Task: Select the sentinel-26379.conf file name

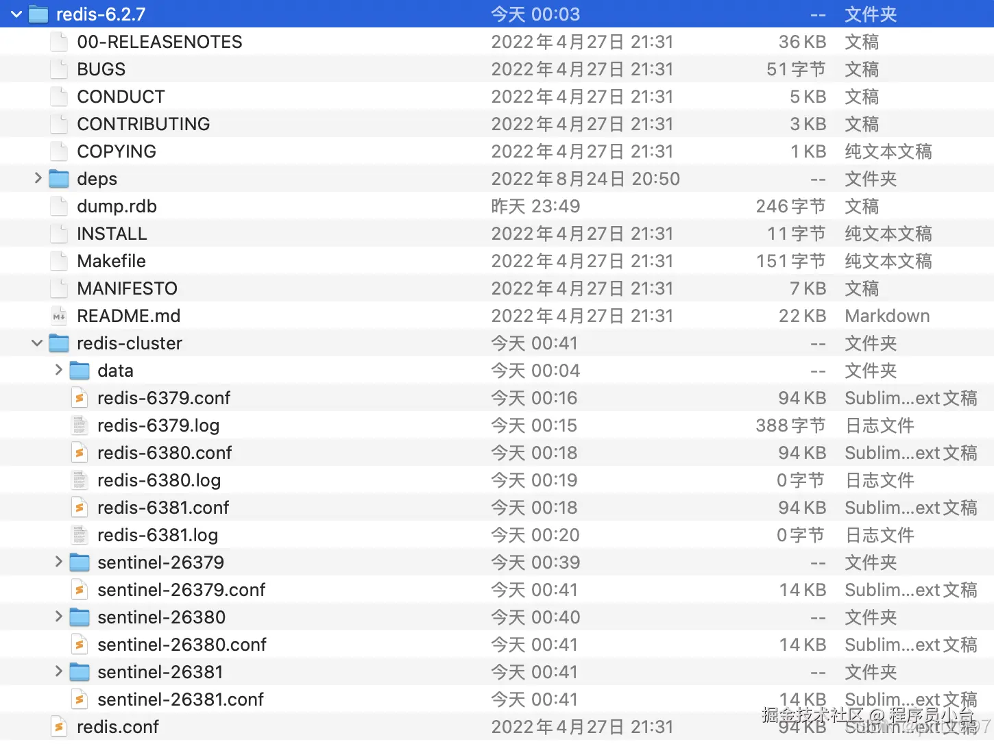Action: tap(182, 590)
